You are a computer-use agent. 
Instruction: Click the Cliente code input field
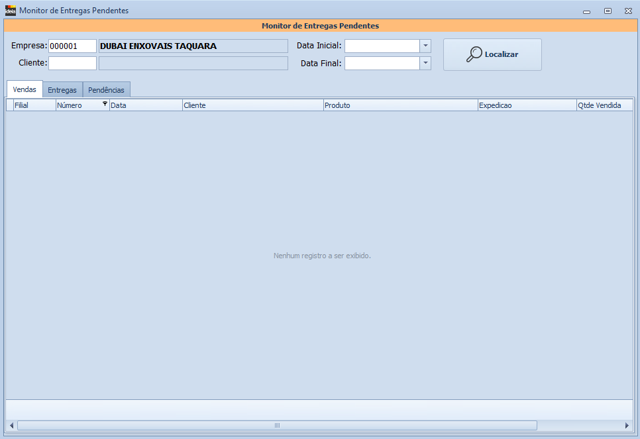coord(72,63)
